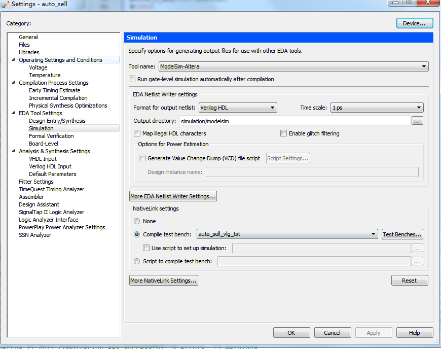Check Map illegal HDL characters
This screenshot has width=441, height=349.
coord(137,133)
